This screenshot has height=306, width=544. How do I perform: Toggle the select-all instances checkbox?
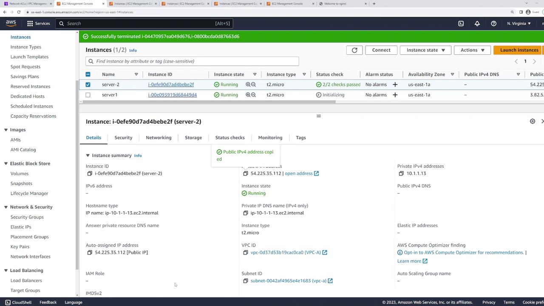(x=88, y=74)
